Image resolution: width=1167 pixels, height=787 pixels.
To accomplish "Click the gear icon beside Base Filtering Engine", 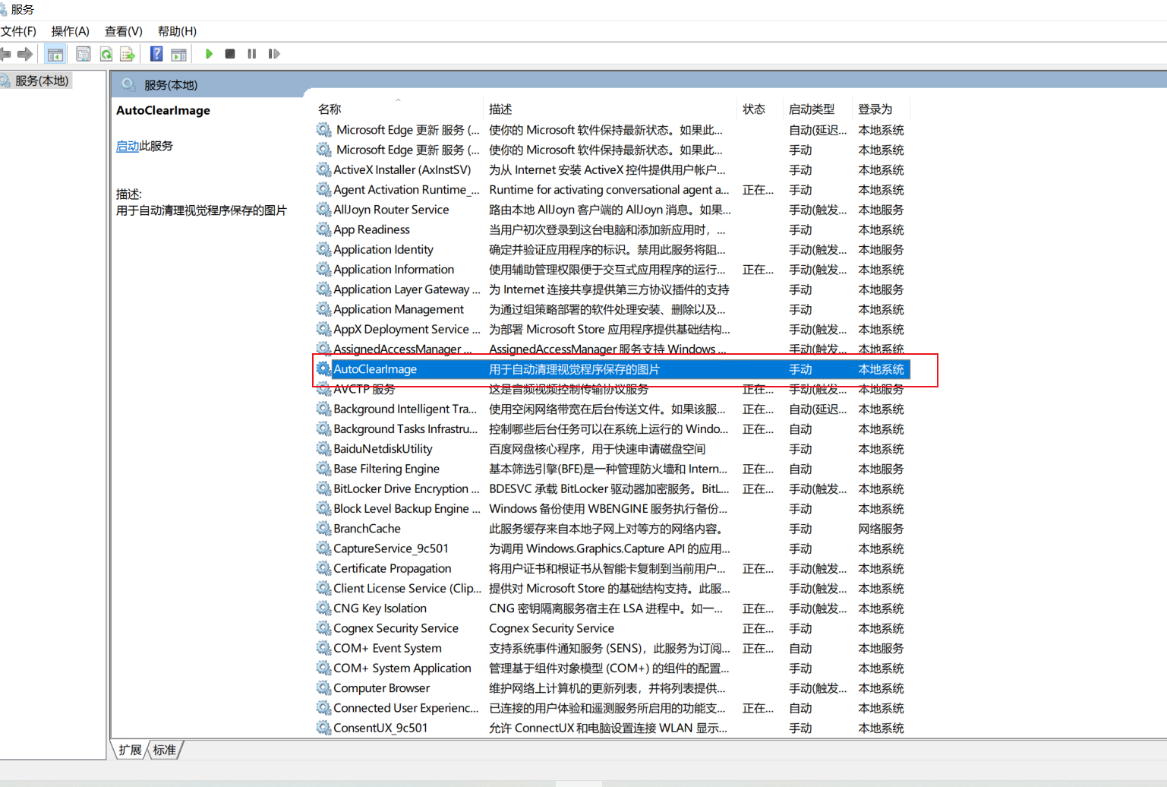I will (x=324, y=469).
